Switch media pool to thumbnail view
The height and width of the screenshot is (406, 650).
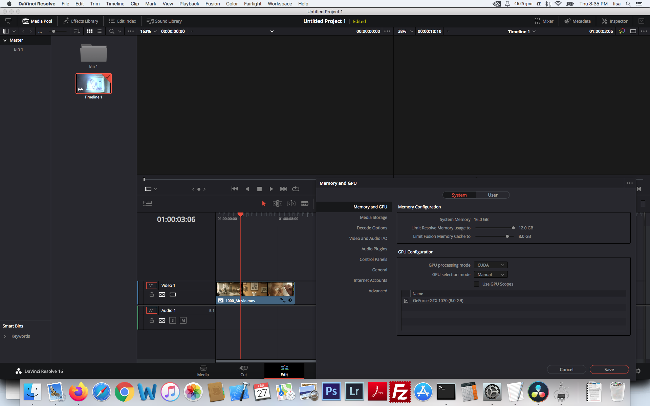point(90,31)
